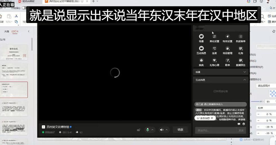Viewport: 276px width, 145px height.
Task: Open 美化设置 beauty settings
Action: tap(214, 38)
